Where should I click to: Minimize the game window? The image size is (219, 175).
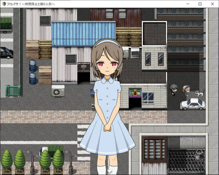pyautogui.click(x=188, y=4)
